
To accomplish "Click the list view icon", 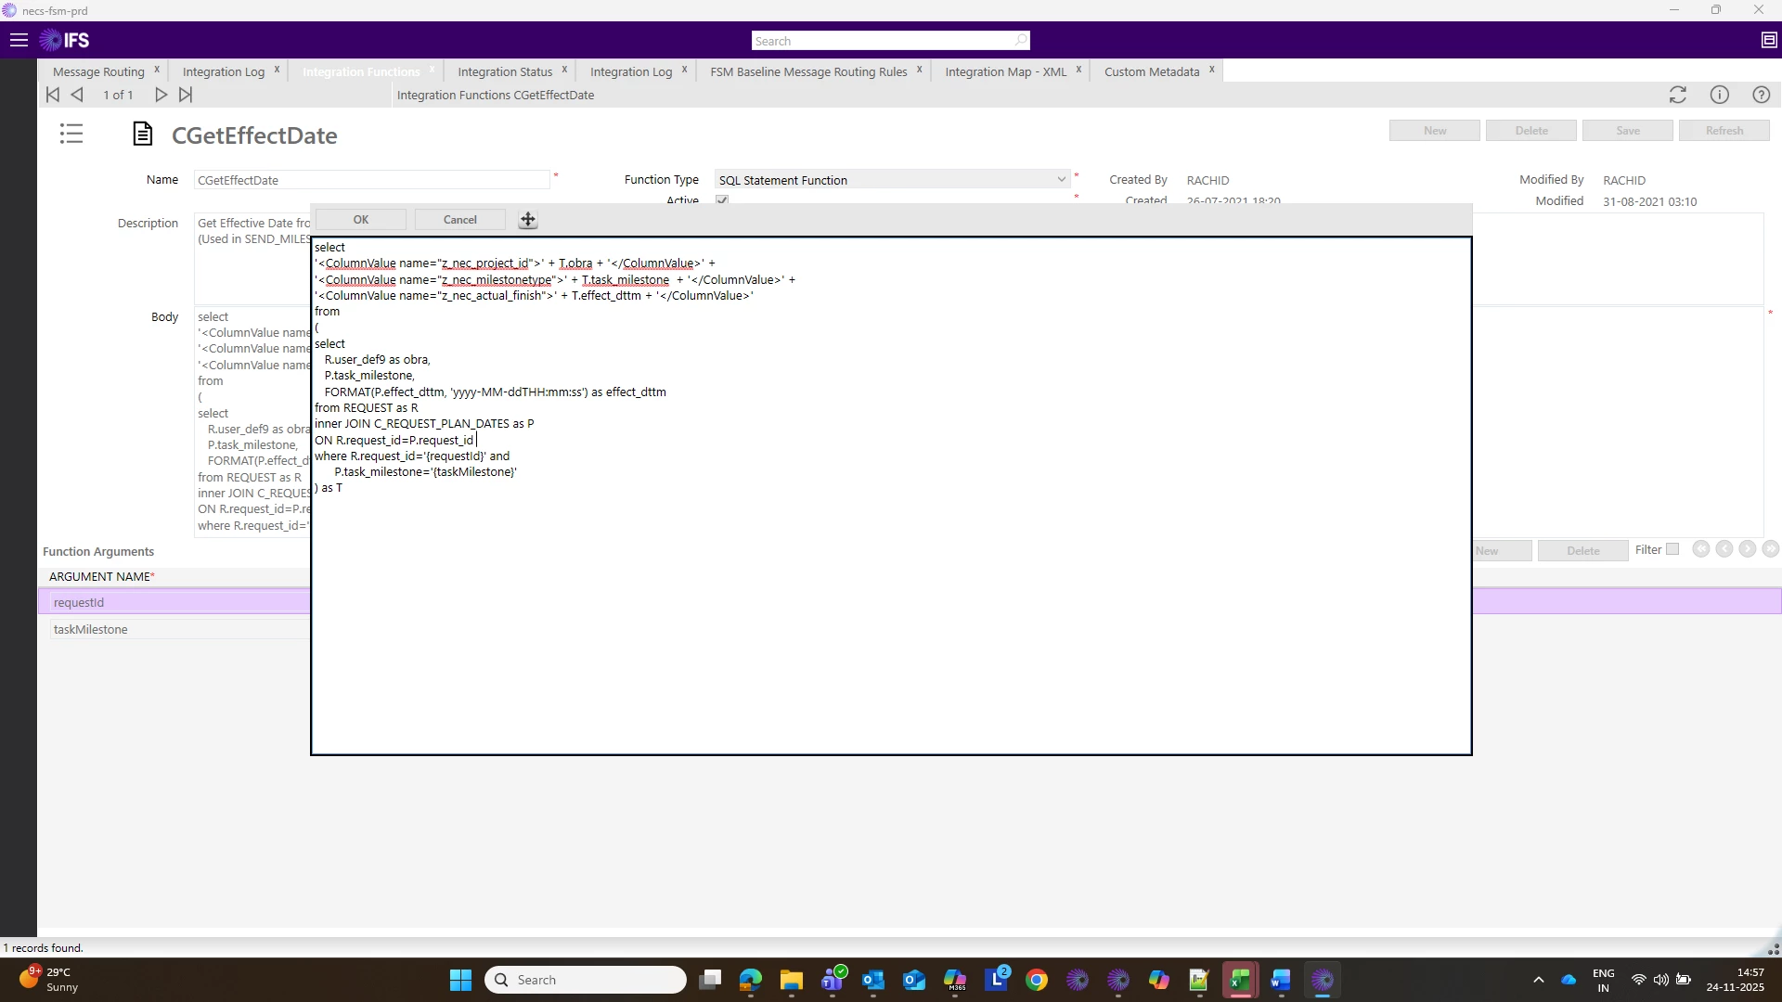I will point(71,135).
